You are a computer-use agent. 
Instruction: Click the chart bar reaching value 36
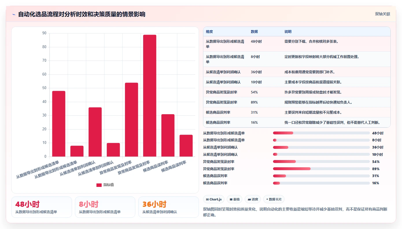click(95, 132)
